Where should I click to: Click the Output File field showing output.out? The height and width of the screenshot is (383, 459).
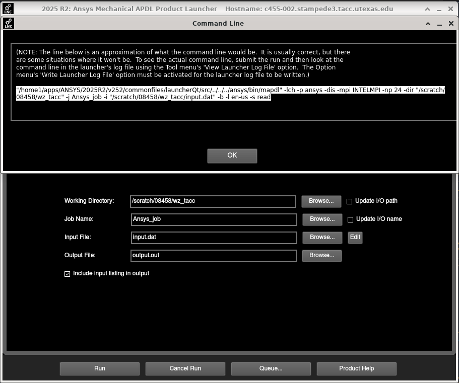(x=214, y=256)
